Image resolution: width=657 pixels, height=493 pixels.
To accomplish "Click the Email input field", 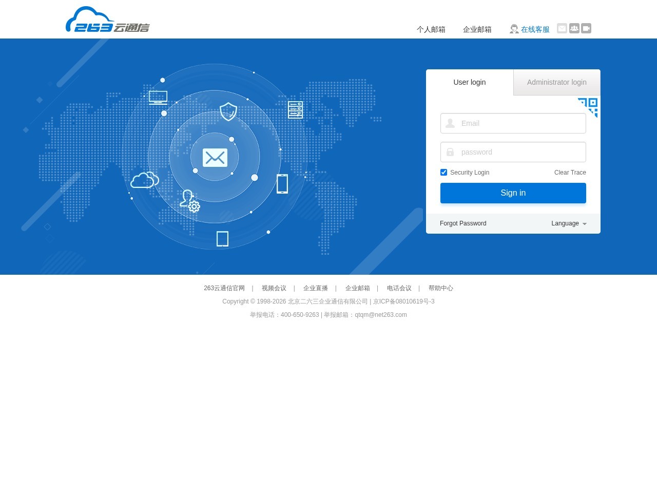I will (x=518, y=123).
